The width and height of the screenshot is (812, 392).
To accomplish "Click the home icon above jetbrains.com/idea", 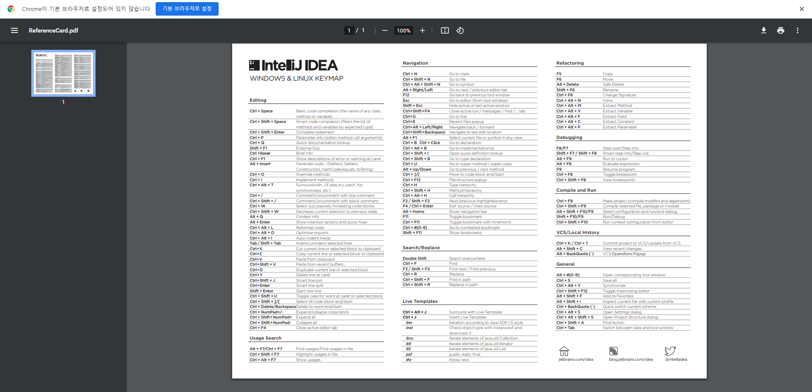I will pos(564,351).
